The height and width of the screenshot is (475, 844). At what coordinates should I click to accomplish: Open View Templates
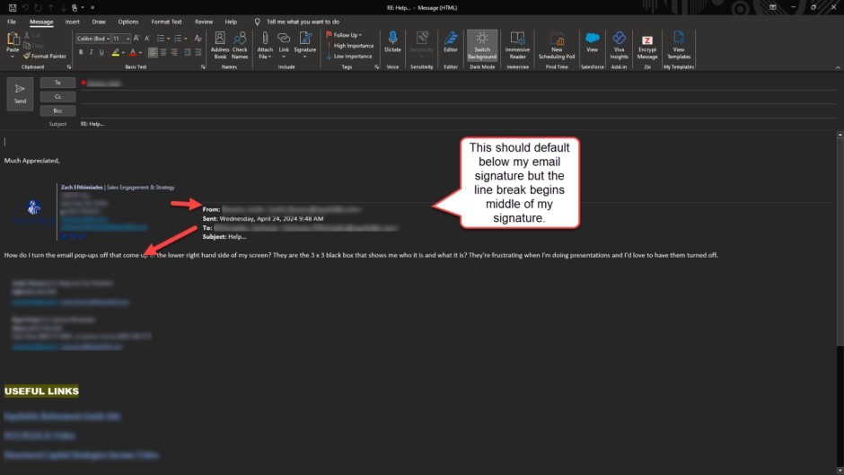678,45
